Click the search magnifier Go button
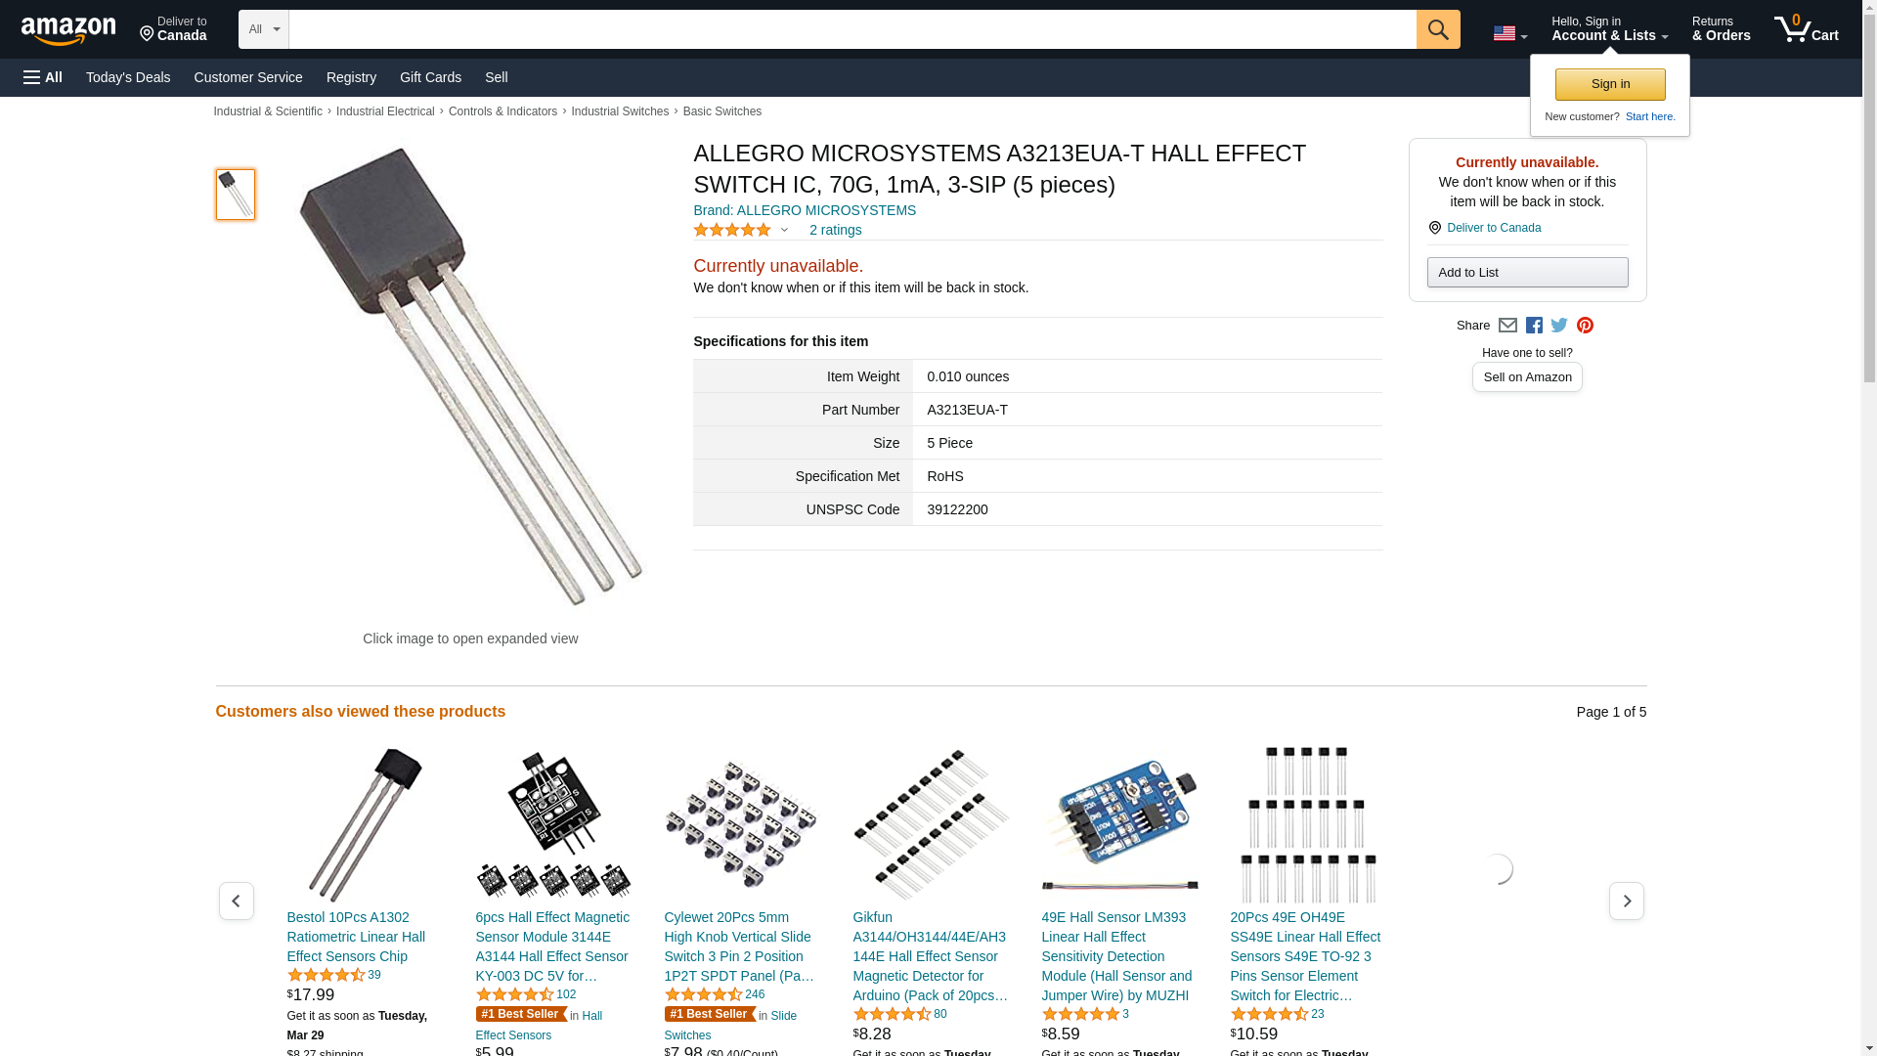Viewport: 1877px width, 1056px height. [x=1437, y=29]
